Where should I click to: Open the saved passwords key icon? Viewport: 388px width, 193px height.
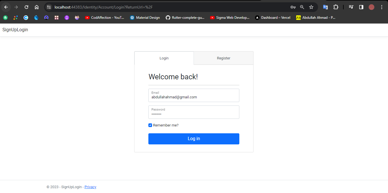[293, 7]
